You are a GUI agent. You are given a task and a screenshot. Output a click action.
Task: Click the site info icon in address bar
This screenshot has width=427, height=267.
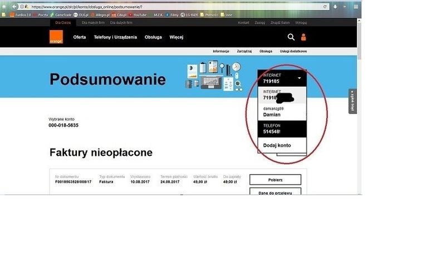pos(22,7)
